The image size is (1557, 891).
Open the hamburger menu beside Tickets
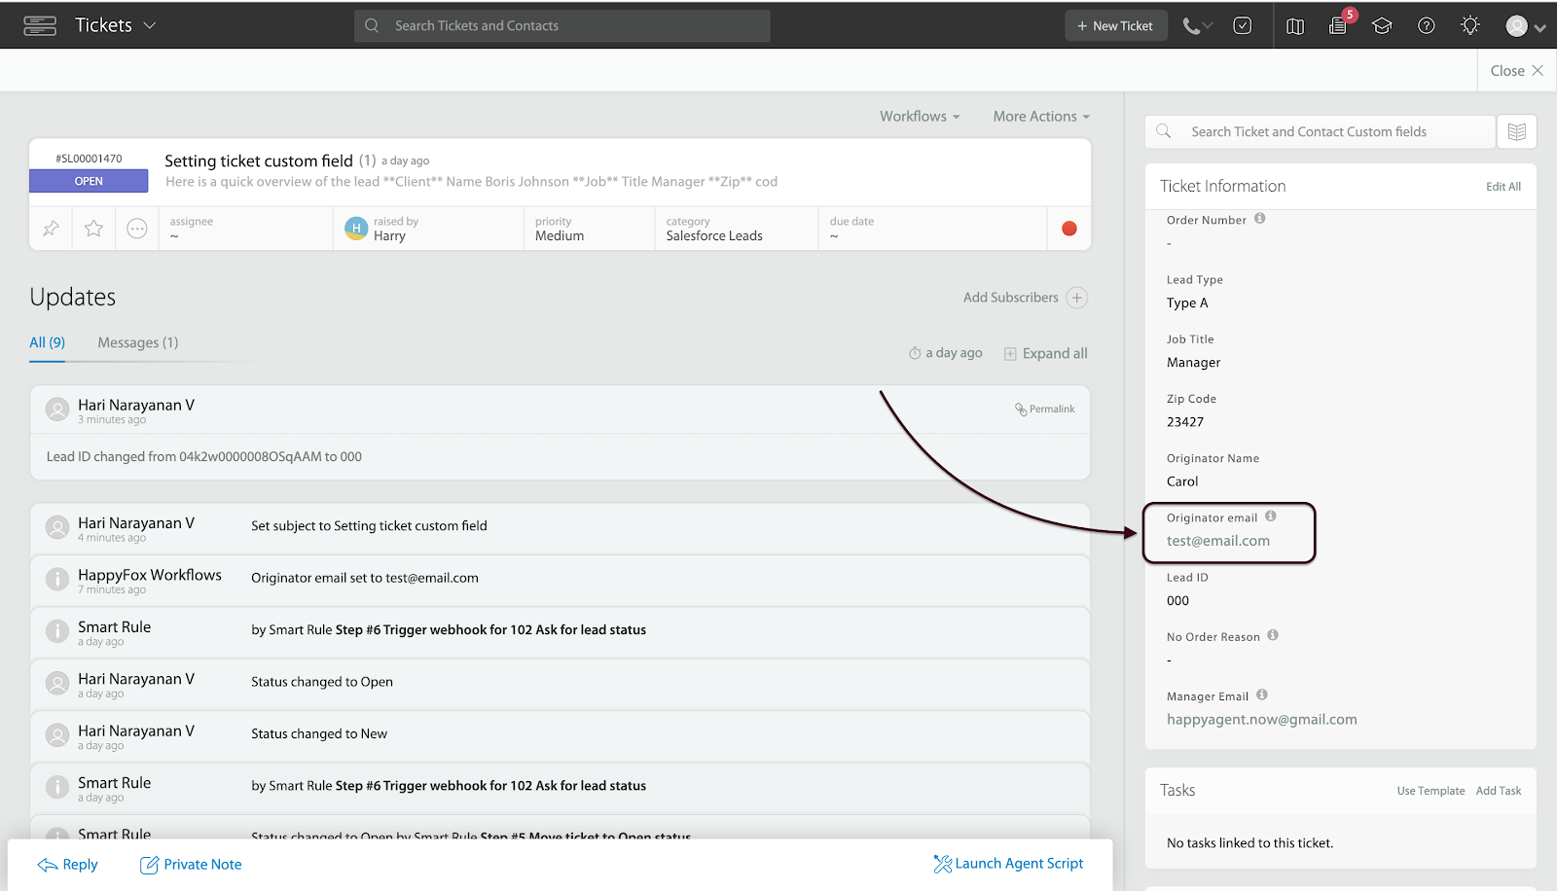[x=40, y=26]
